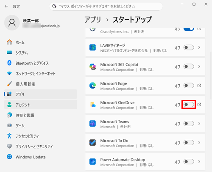Enable LAVIEサイネージ startup toggle
Viewport: 212px width, 172px height.
click(x=189, y=47)
